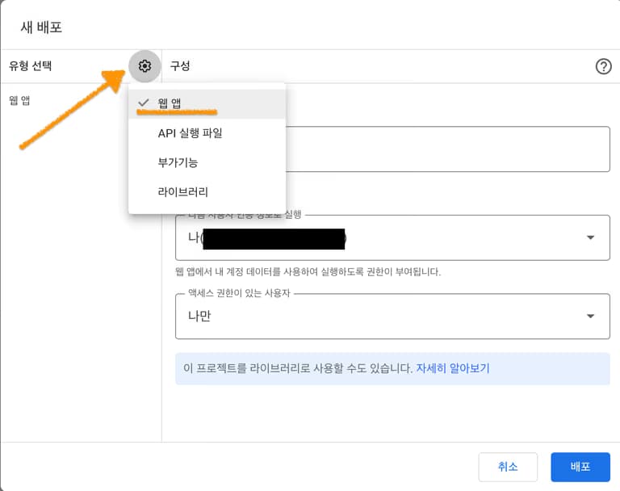Image resolution: width=620 pixels, height=491 pixels.
Task: Open the execute-as dropdown showing 나
Action: (x=379, y=237)
